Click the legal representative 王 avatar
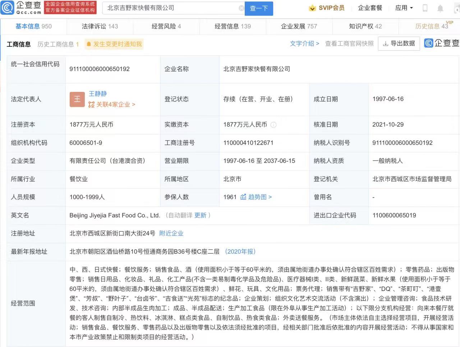Image resolution: width=460 pixels, height=347 pixels. (77, 99)
